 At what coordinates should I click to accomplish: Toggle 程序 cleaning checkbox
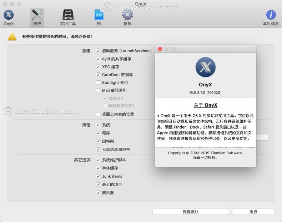click(x=98, y=133)
